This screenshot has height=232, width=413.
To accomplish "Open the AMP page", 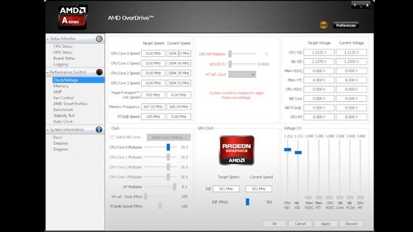I will [x=57, y=92].
